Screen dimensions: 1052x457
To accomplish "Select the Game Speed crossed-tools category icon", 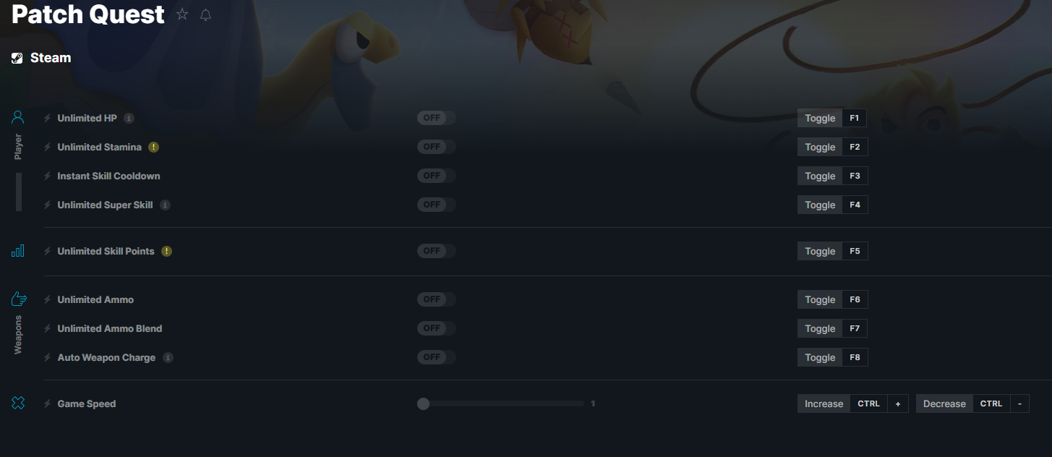I will click(18, 403).
